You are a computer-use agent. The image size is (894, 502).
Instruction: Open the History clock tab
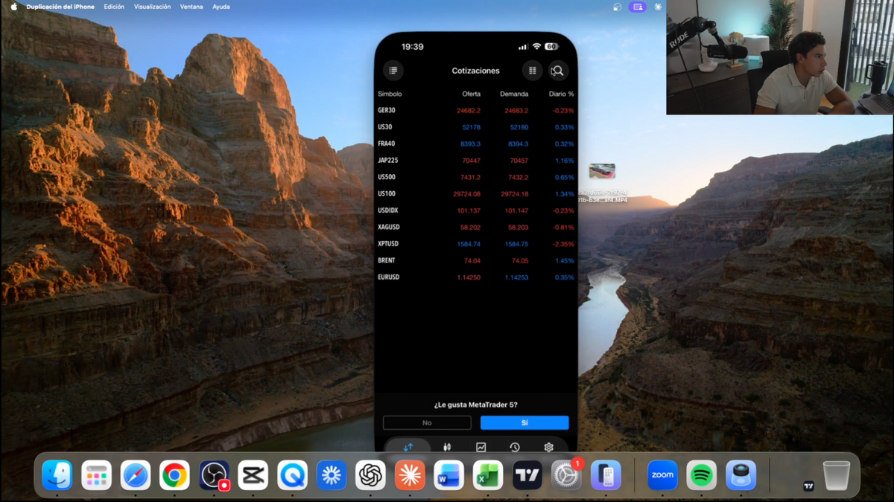tap(515, 447)
